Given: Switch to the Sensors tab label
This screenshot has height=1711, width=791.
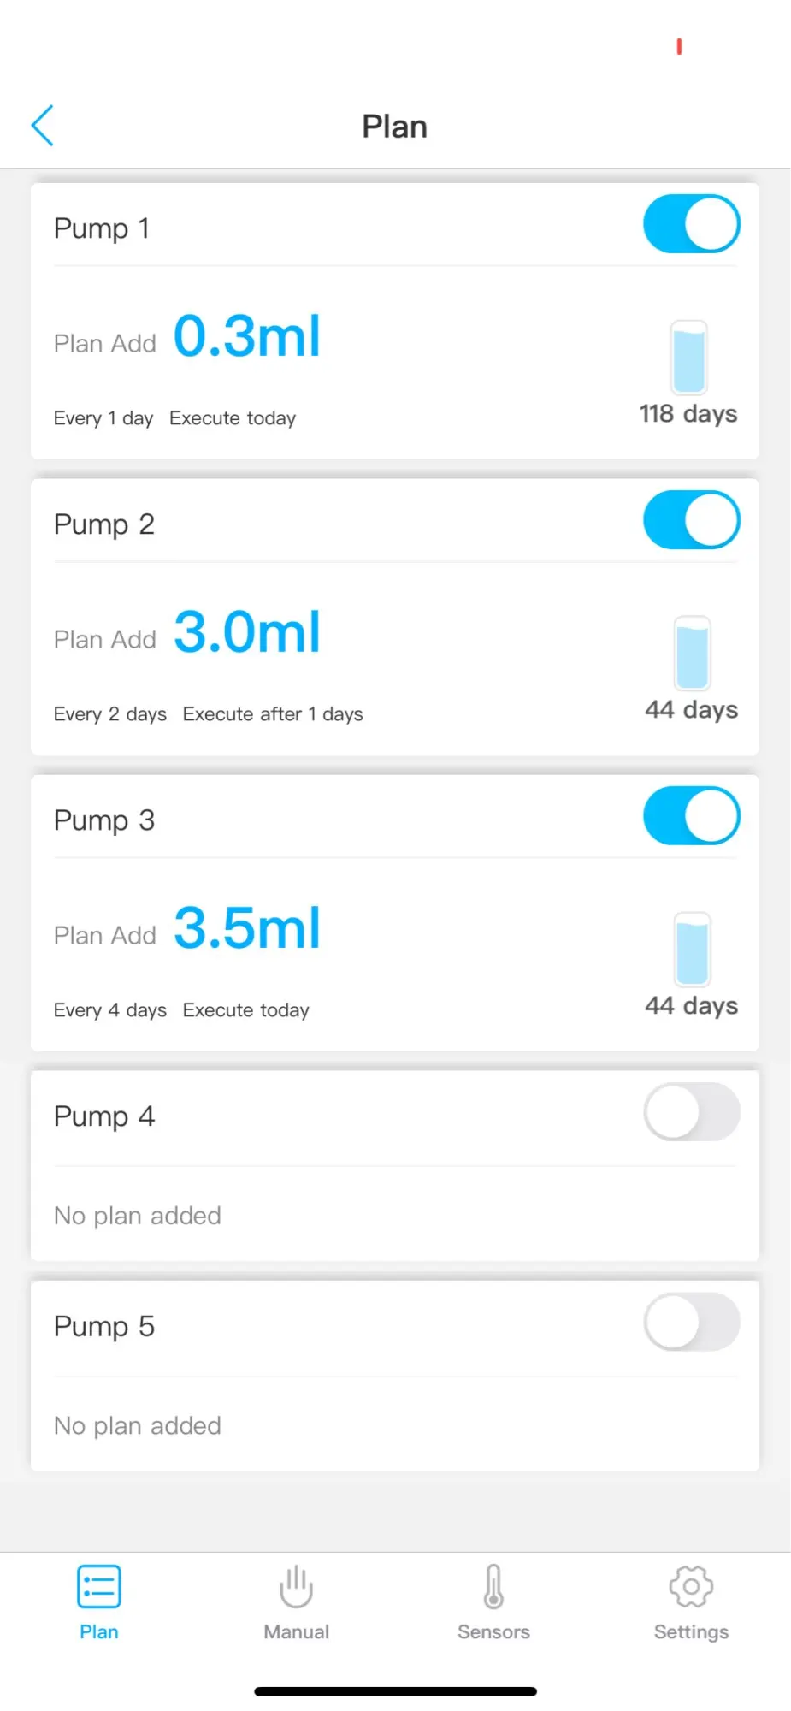Looking at the screenshot, I should [x=493, y=1632].
